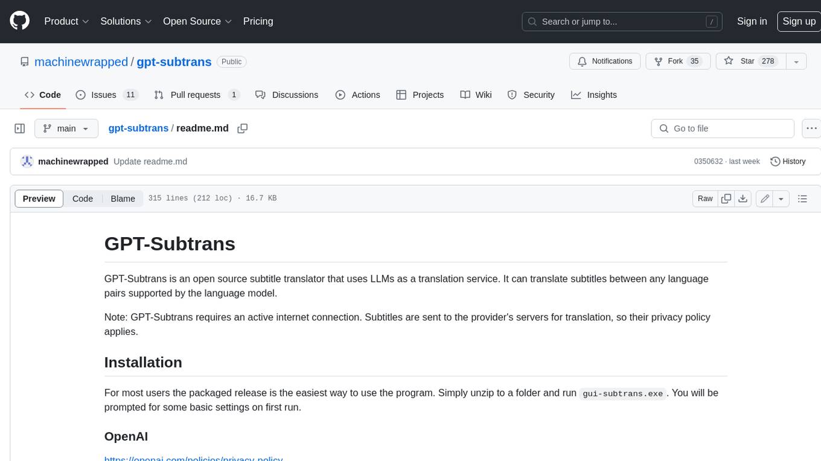Open more edit options dropdown arrow
This screenshot has width=821, height=461.
781,199
